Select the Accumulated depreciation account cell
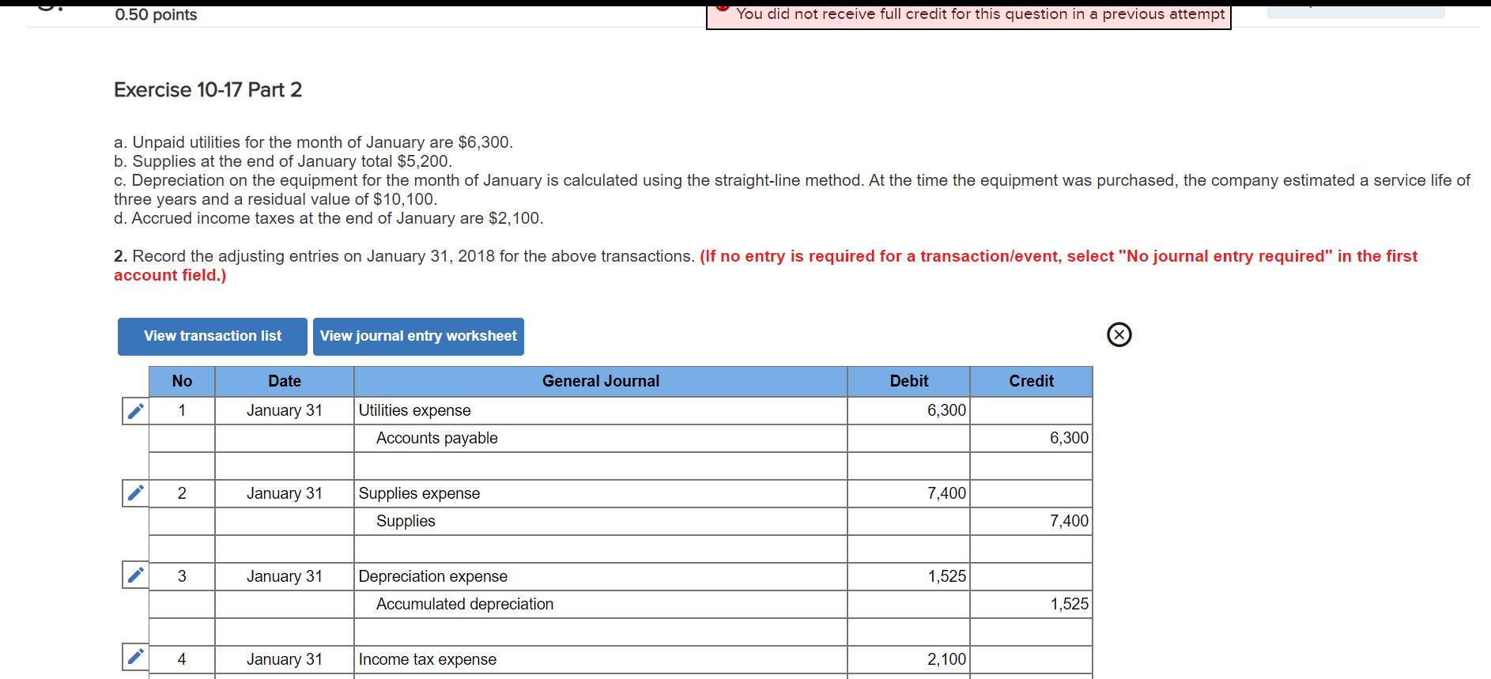The width and height of the screenshot is (1491, 679). pyautogui.click(x=601, y=604)
